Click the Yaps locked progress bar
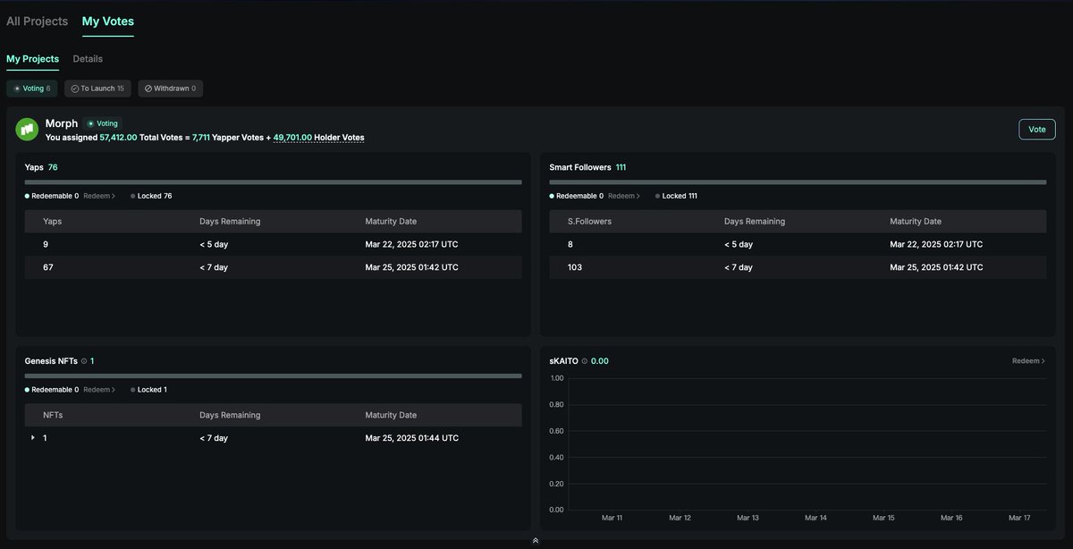 (x=273, y=182)
